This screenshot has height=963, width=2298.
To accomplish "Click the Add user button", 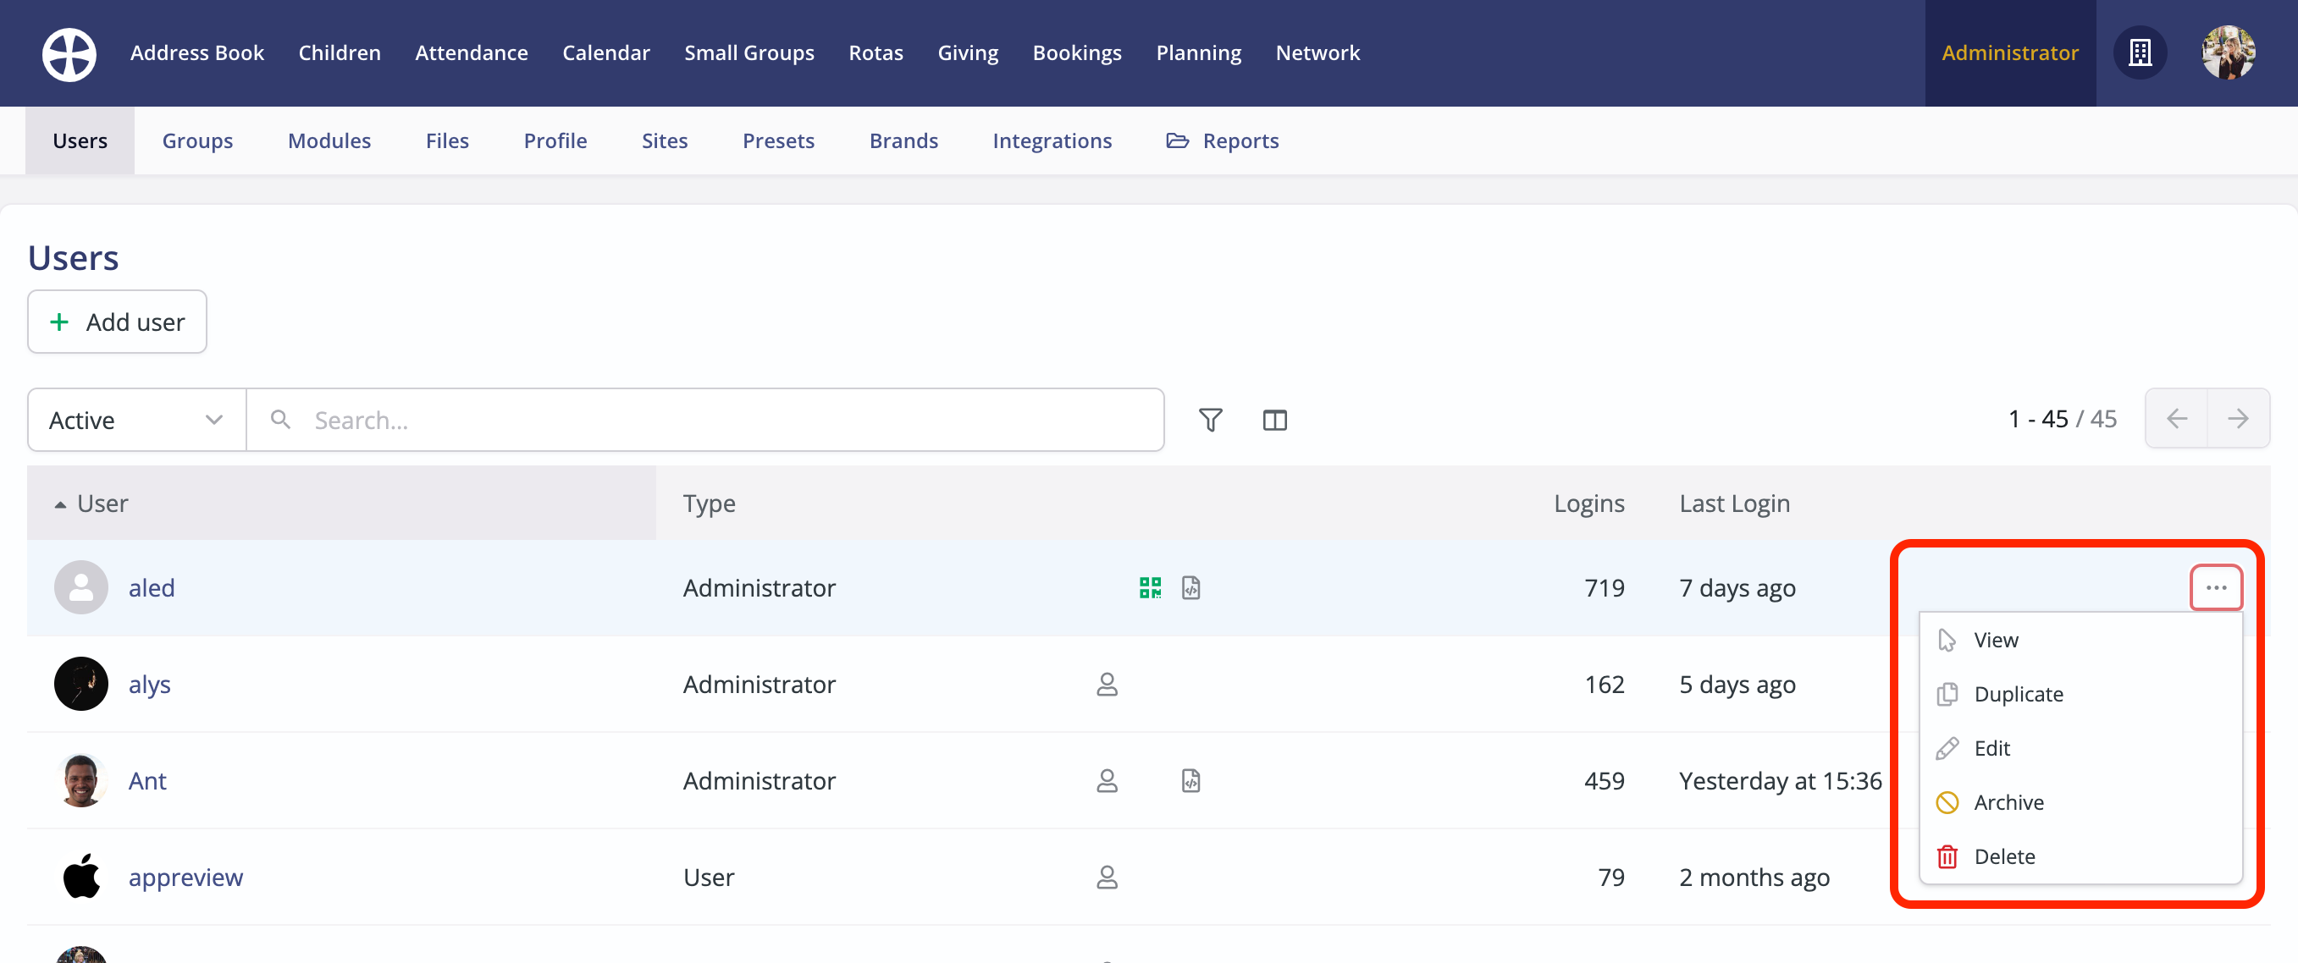I will point(117,321).
